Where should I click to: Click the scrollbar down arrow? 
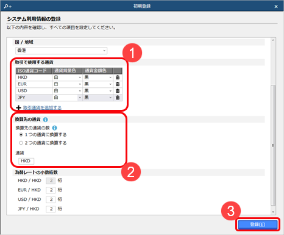[x=273, y=212]
